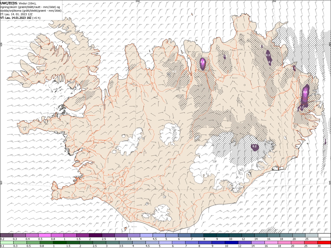Click the '15W' longitude label
Screen dimensions: 331x248
coord(274,1)
